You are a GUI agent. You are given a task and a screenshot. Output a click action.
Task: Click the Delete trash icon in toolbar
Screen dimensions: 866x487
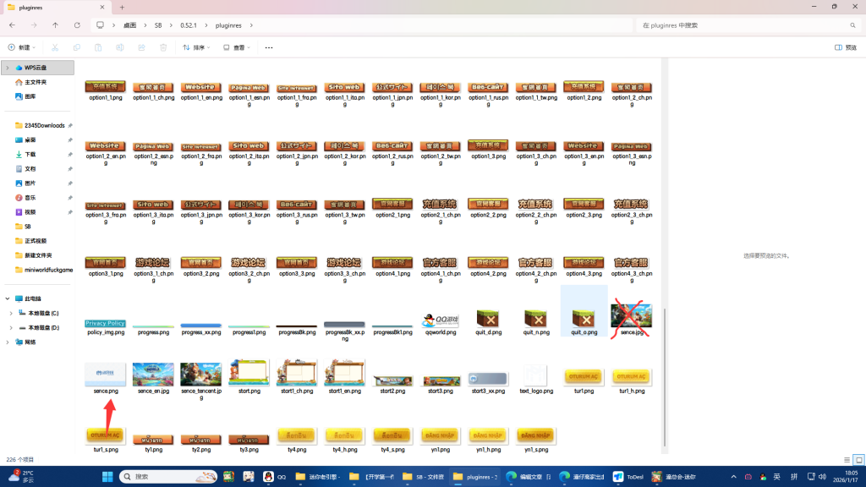point(163,47)
